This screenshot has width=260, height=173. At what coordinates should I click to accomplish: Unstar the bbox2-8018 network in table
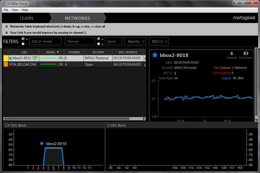coord(10,58)
